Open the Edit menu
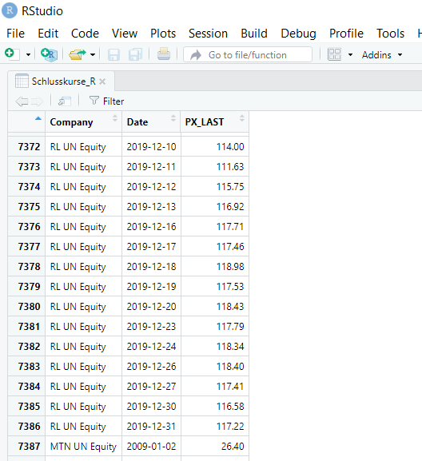422x461 pixels. (x=48, y=34)
